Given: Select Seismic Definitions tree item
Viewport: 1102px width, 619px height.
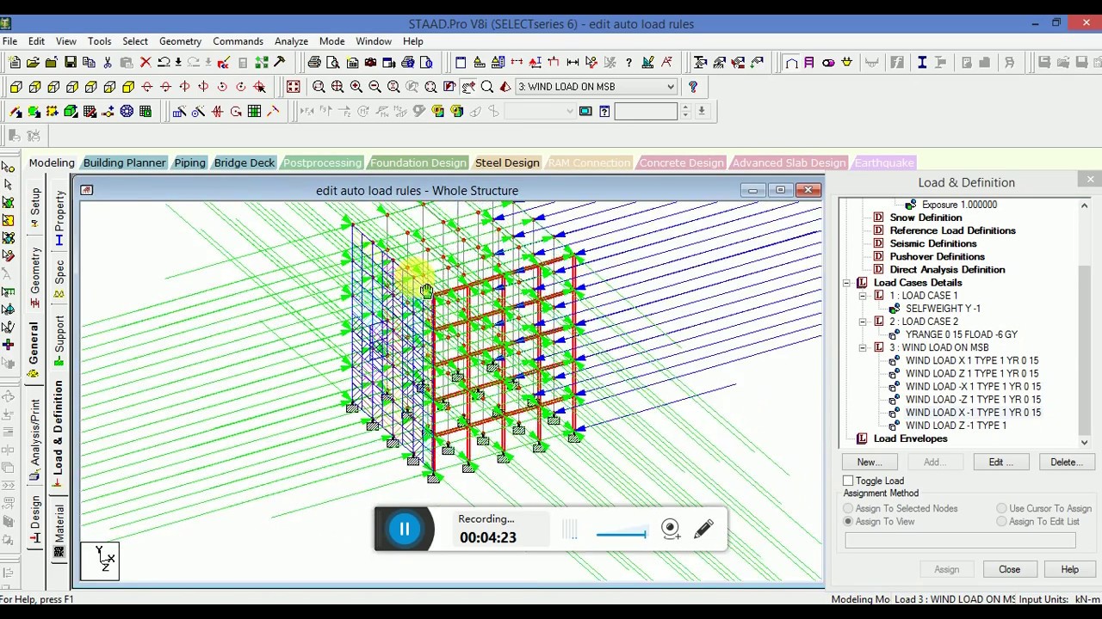Looking at the screenshot, I should (933, 243).
